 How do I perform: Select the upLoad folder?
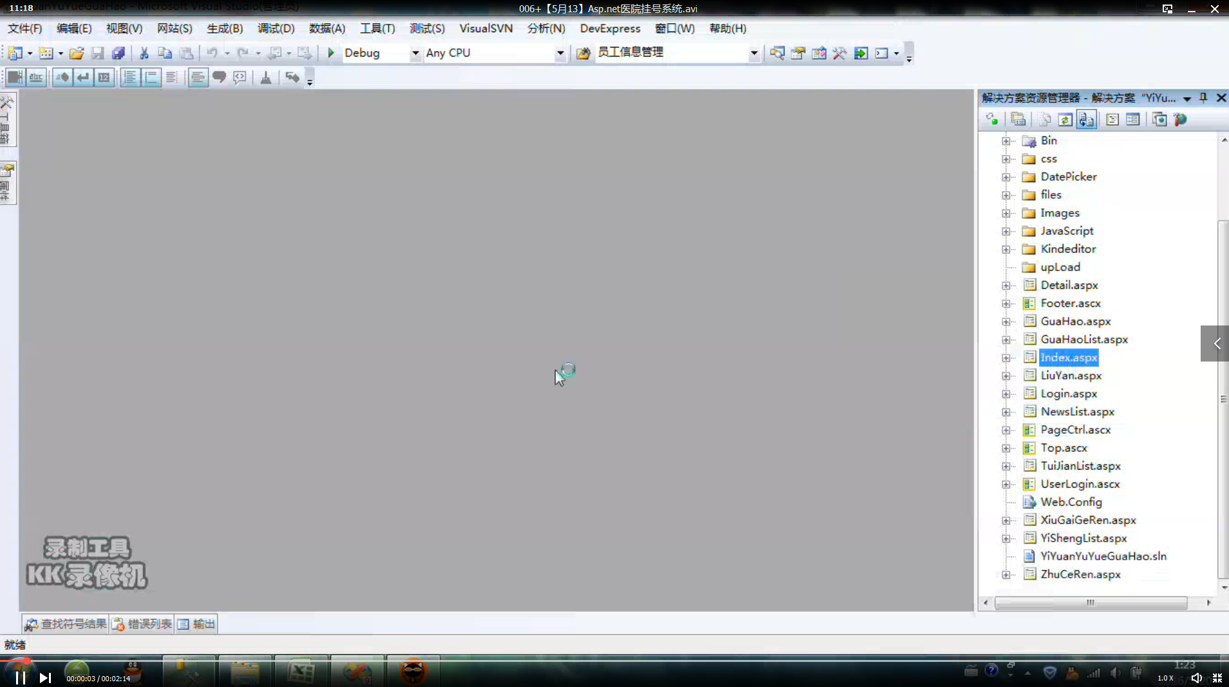1060,267
